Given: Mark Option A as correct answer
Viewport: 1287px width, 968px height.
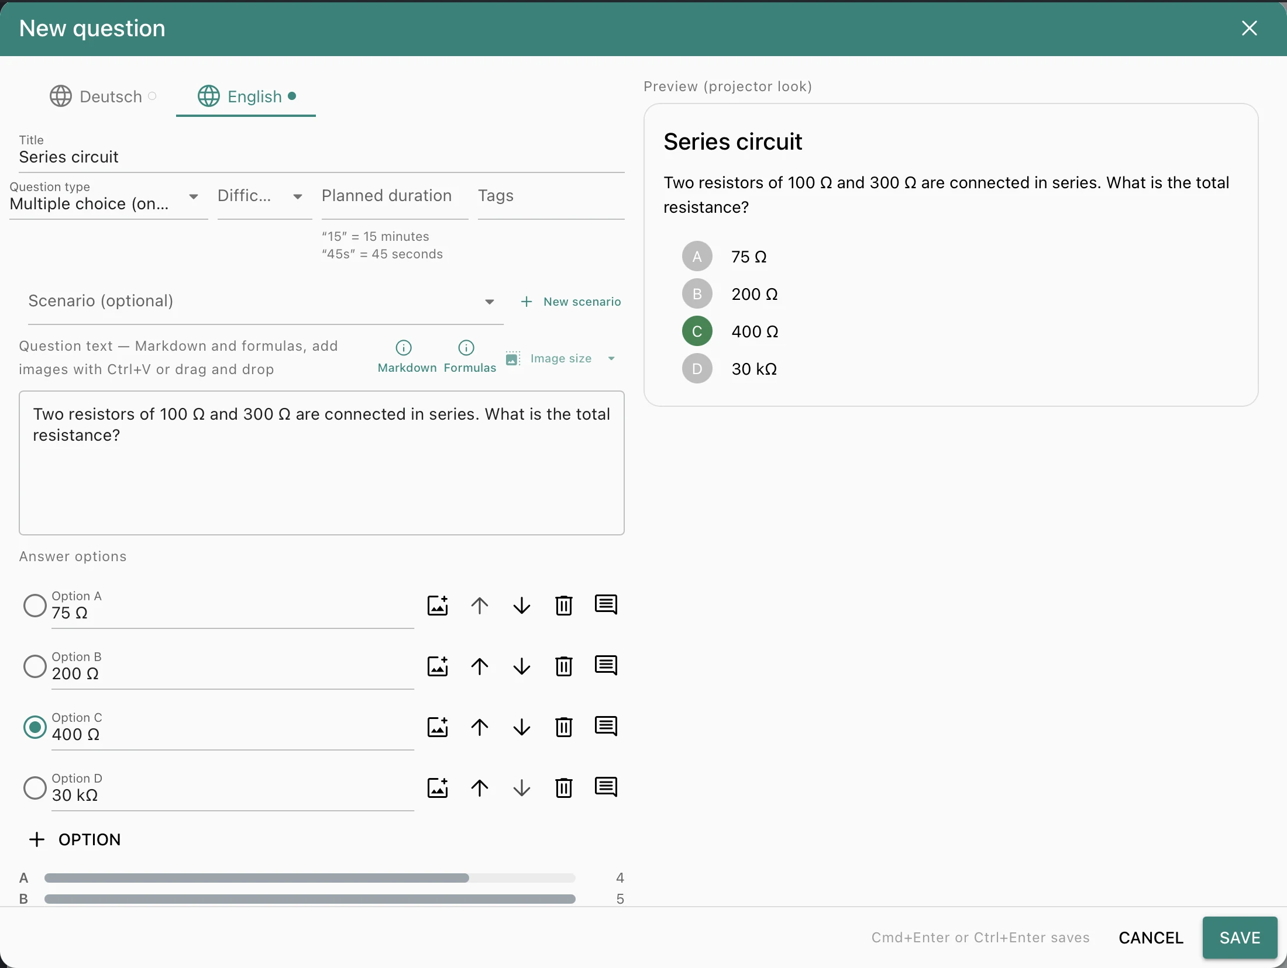Looking at the screenshot, I should pos(35,606).
